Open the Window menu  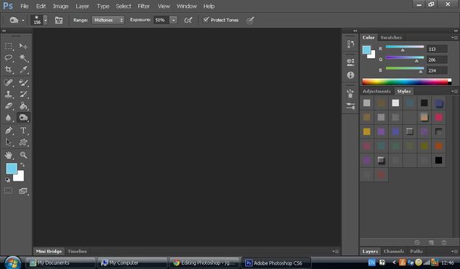[x=187, y=6]
